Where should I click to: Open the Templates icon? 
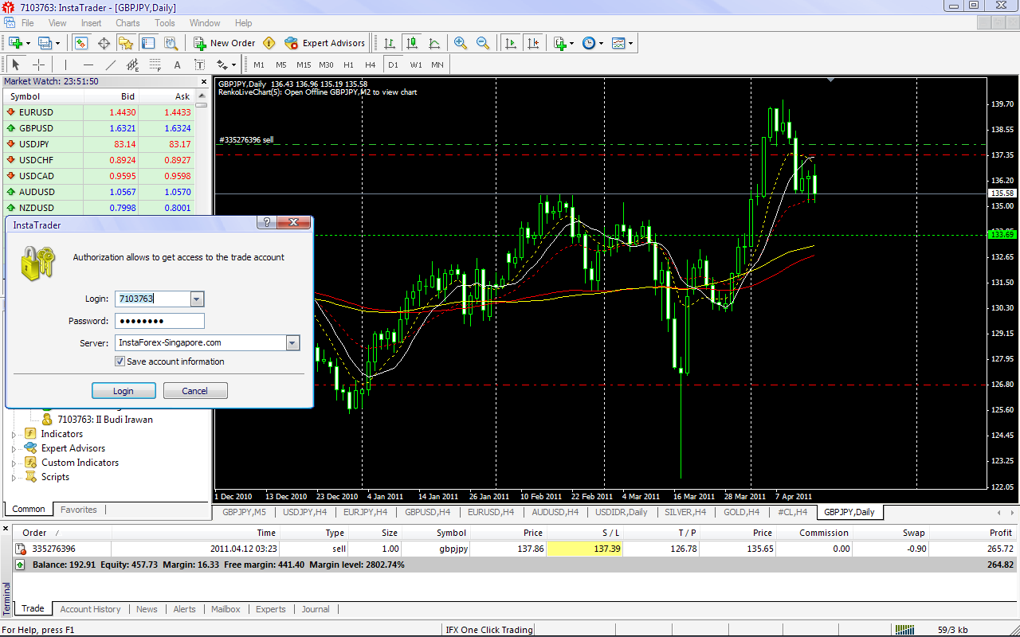[x=618, y=43]
